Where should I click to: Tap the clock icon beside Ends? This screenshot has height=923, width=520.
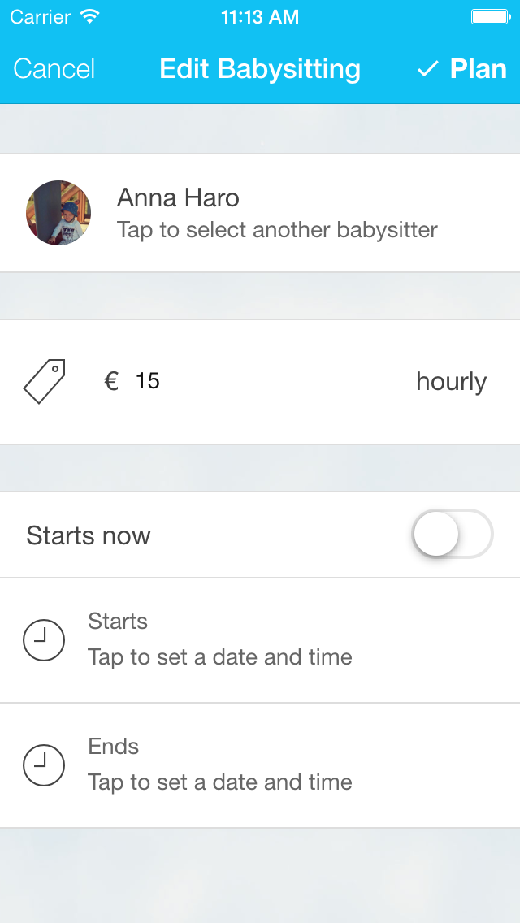pyautogui.click(x=44, y=765)
